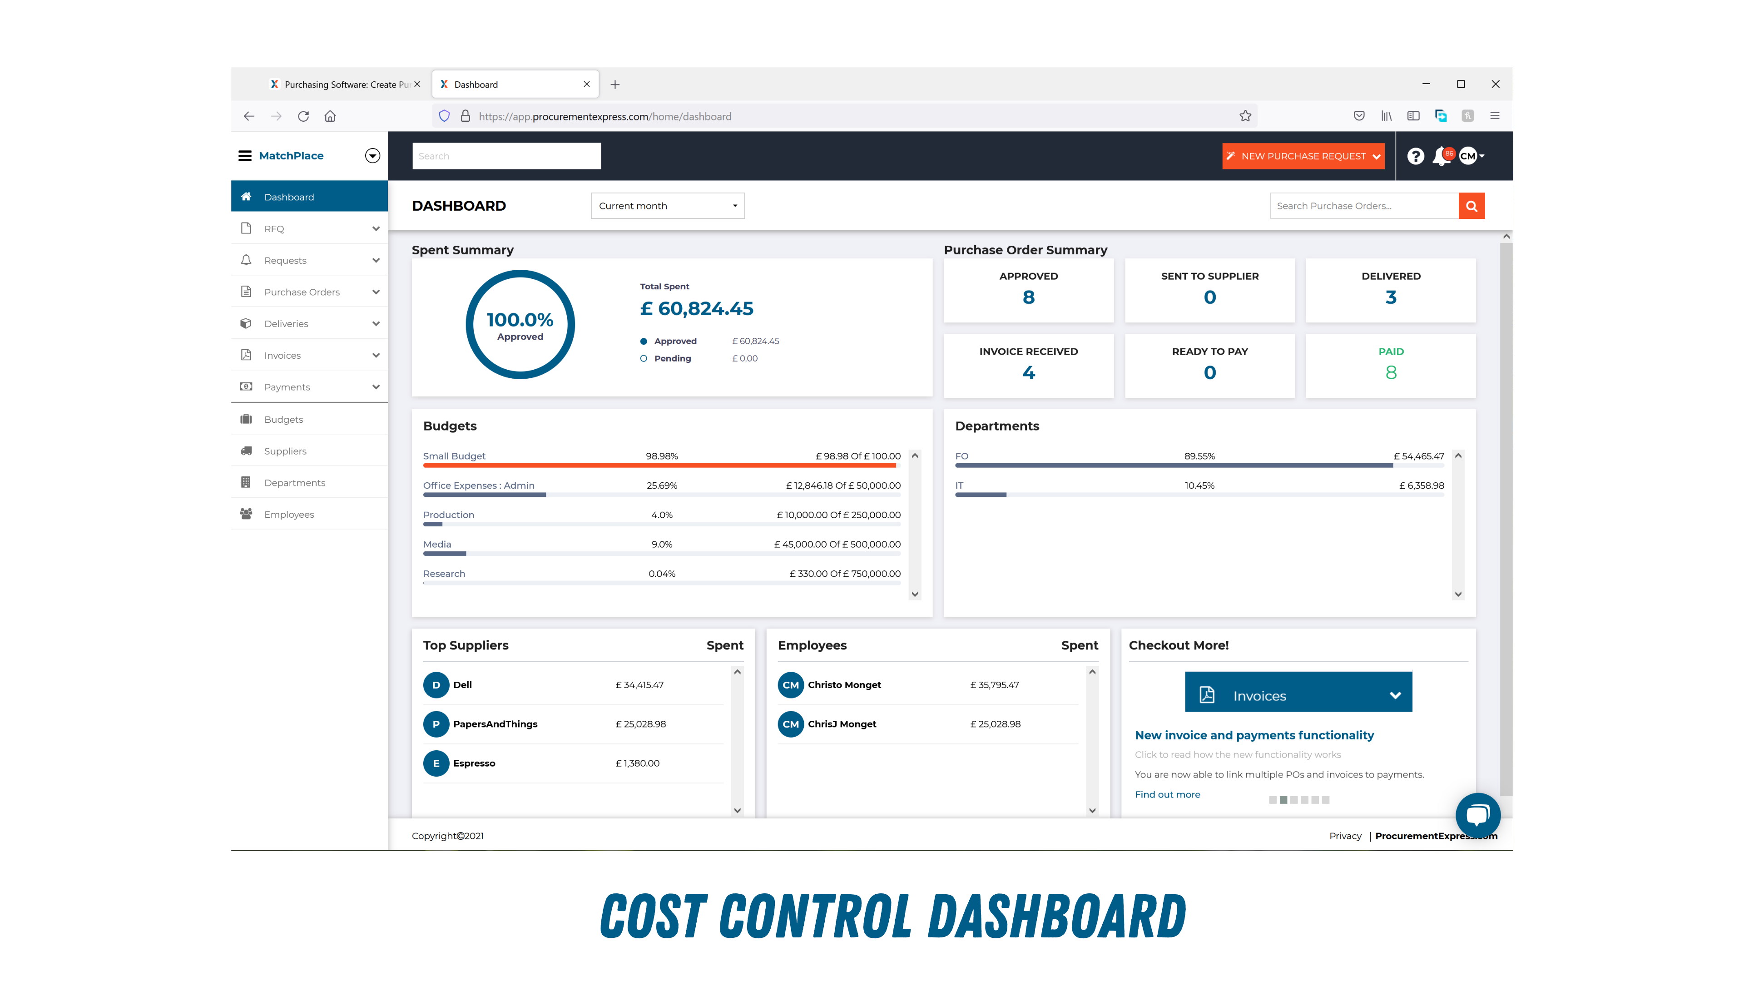This screenshot has width=1744, height=981.
Task: Open the Dashboard menu item
Action: click(309, 196)
